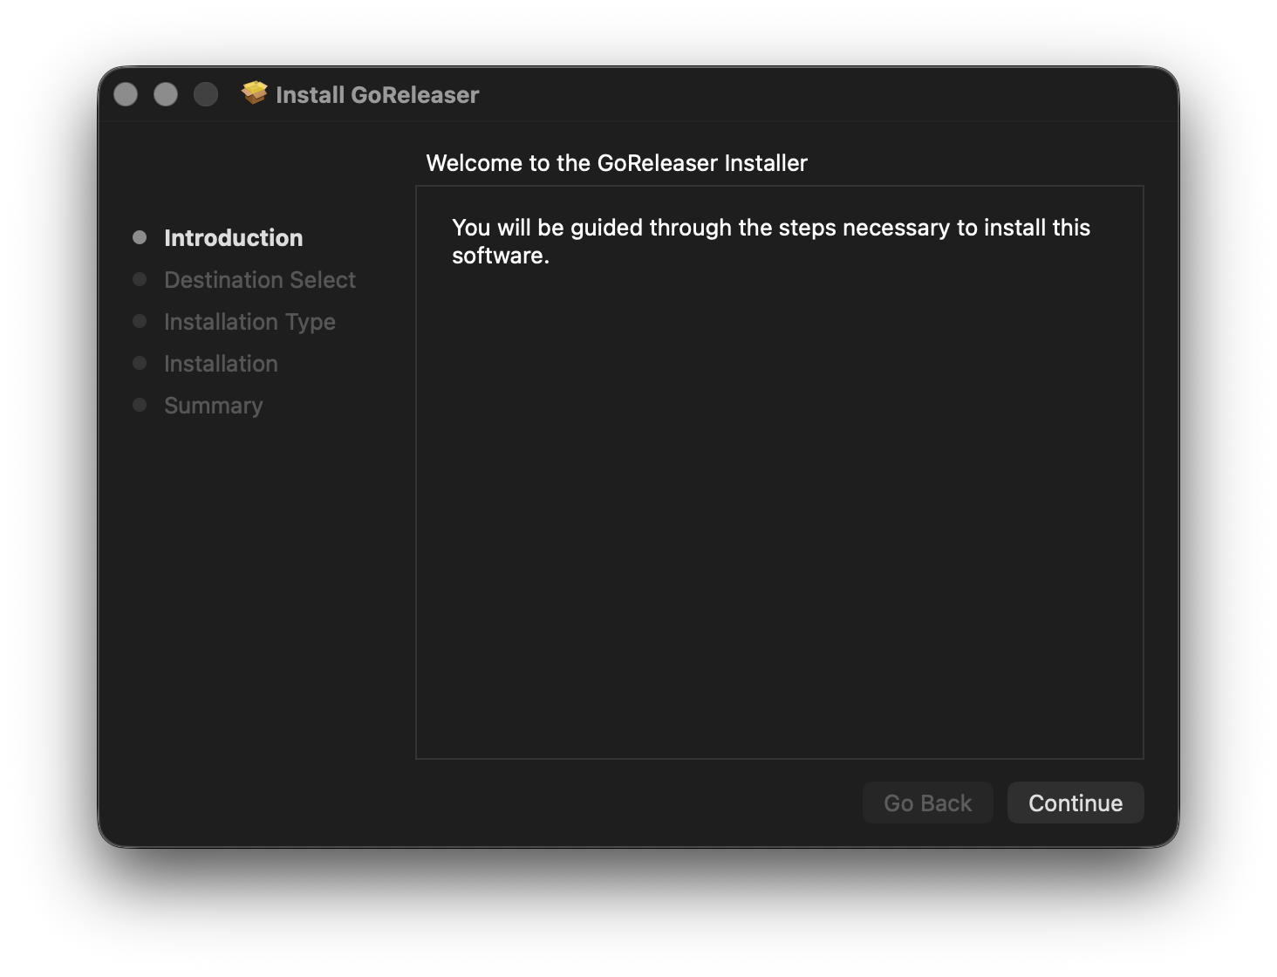Select the Destination Select step label
This screenshot has height=977, width=1277.
tap(260, 280)
